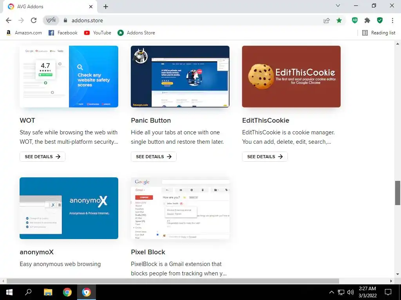The image size is (401, 300).
Task: Open the YouTube bookmark
Action: (98, 33)
